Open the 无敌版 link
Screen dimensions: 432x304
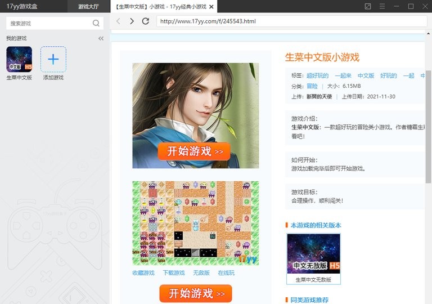pos(201,273)
